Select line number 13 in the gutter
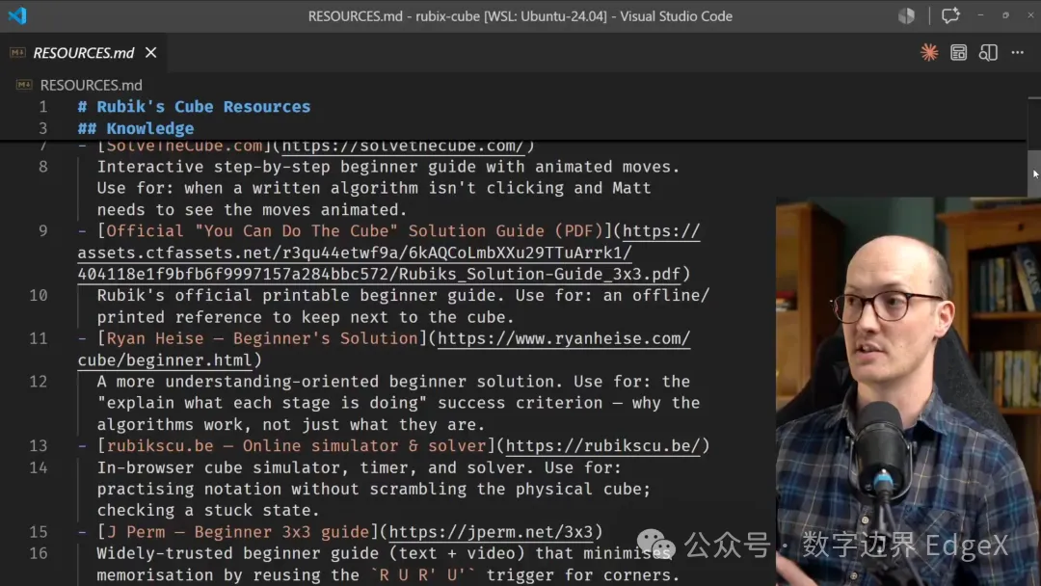The image size is (1041, 586). 38,446
